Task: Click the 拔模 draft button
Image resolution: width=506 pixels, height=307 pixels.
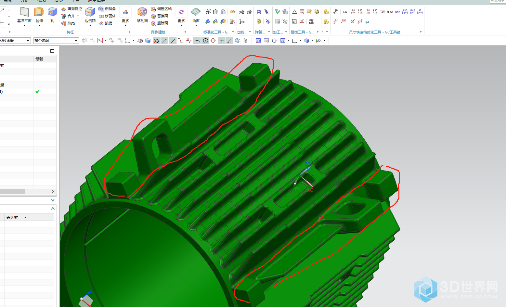Action: pyautogui.click(x=106, y=23)
